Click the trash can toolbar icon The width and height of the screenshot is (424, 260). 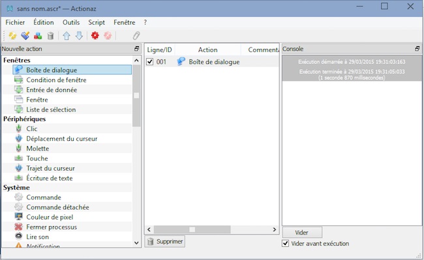tap(51, 36)
